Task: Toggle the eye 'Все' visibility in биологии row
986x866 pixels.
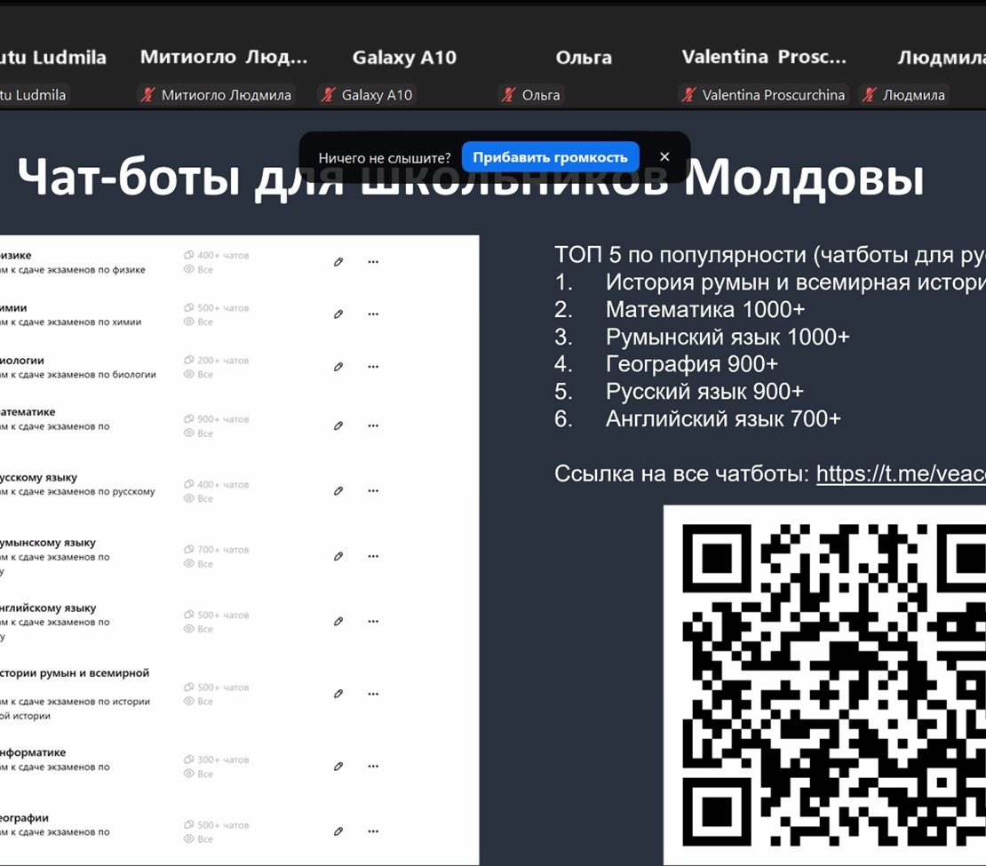Action: coord(198,374)
